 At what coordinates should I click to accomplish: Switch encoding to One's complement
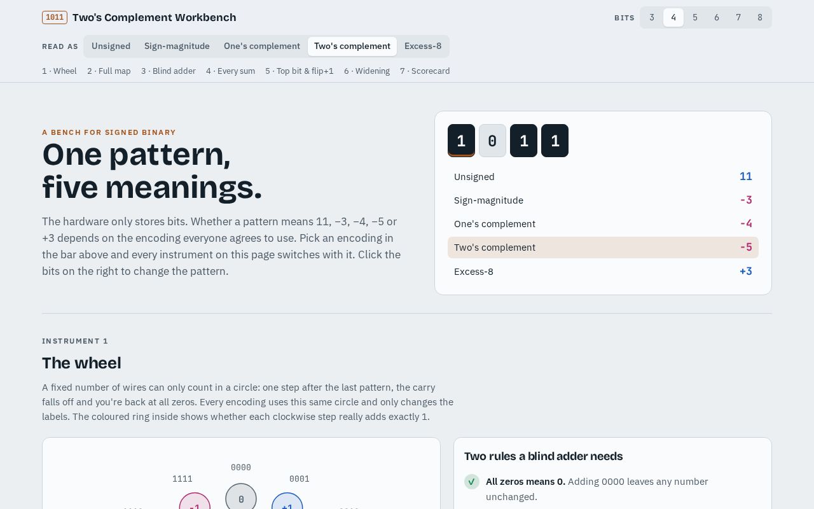click(262, 46)
